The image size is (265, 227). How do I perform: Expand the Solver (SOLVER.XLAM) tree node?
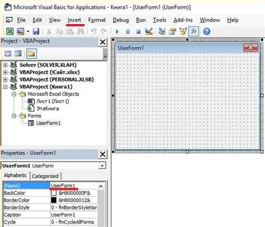[6, 65]
